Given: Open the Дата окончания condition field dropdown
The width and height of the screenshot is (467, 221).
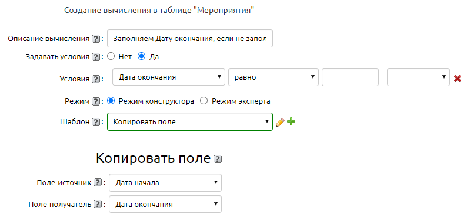Looking at the screenshot, I should point(169,77).
